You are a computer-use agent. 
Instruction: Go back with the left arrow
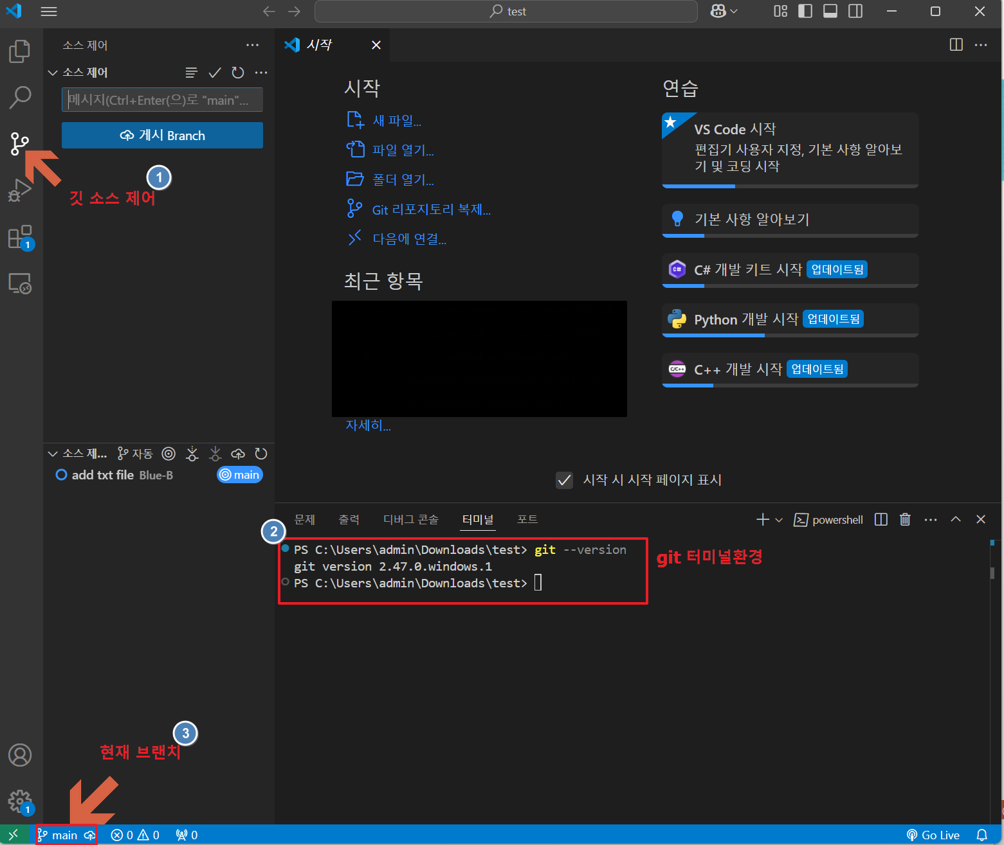[269, 12]
